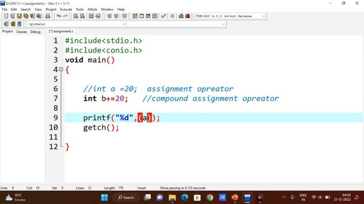Click the Goto function toolbar icon

pos(91,16)
